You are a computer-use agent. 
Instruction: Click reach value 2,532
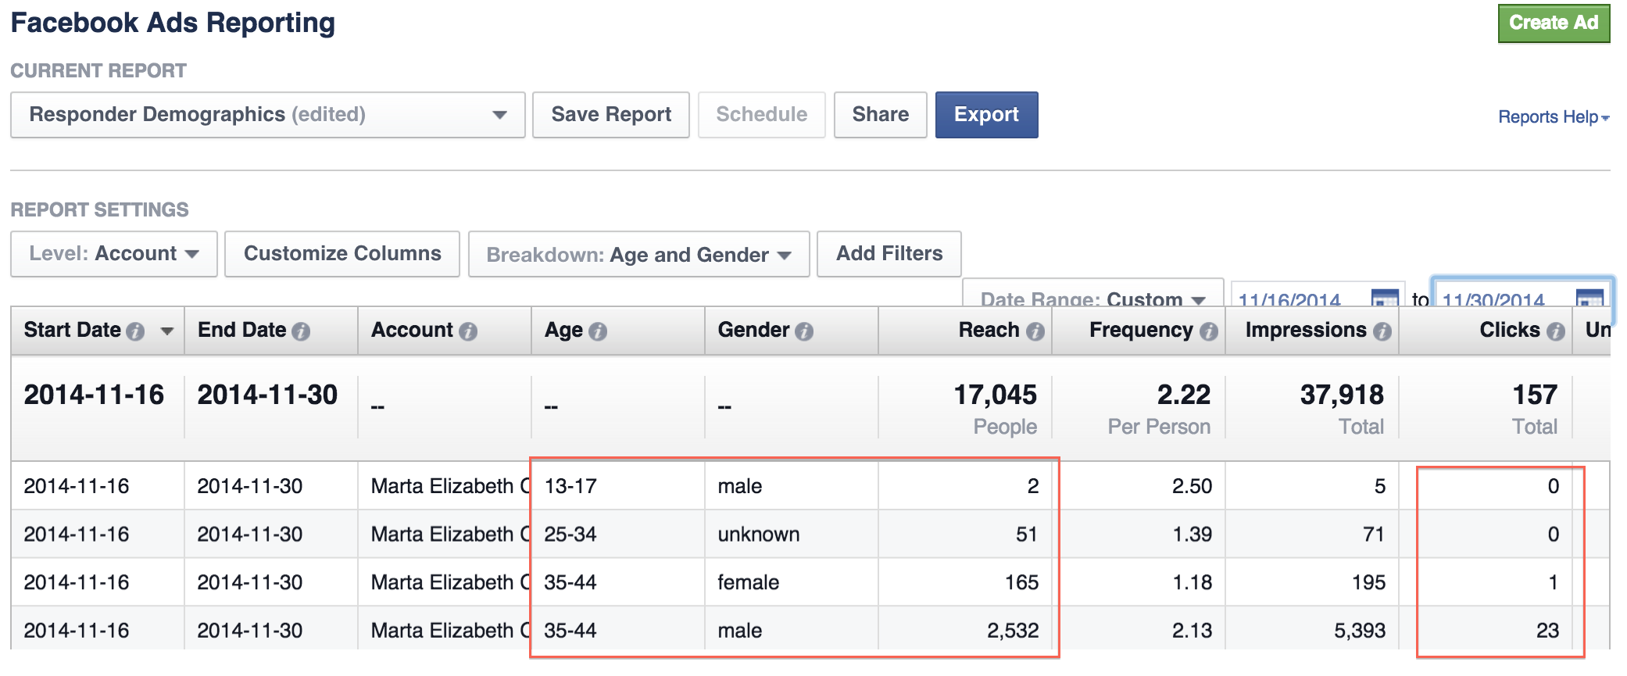[1013, 631]
